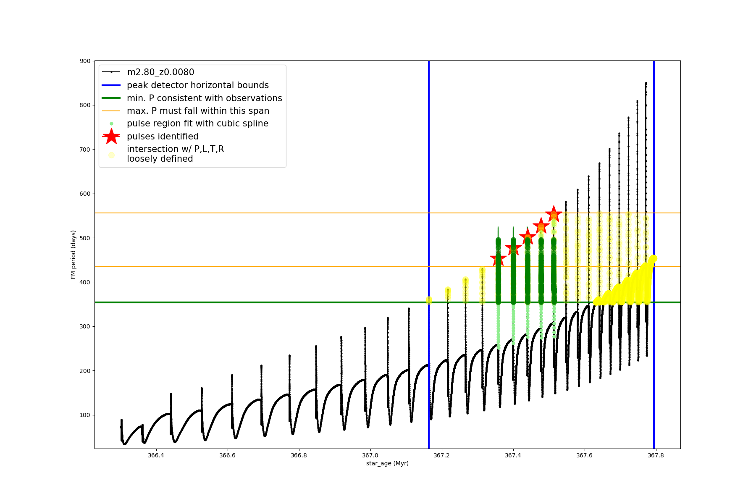Viewport: 756px width, 504px height.
Task: Click the blue line sample in the legend
Action: (111, 85)
